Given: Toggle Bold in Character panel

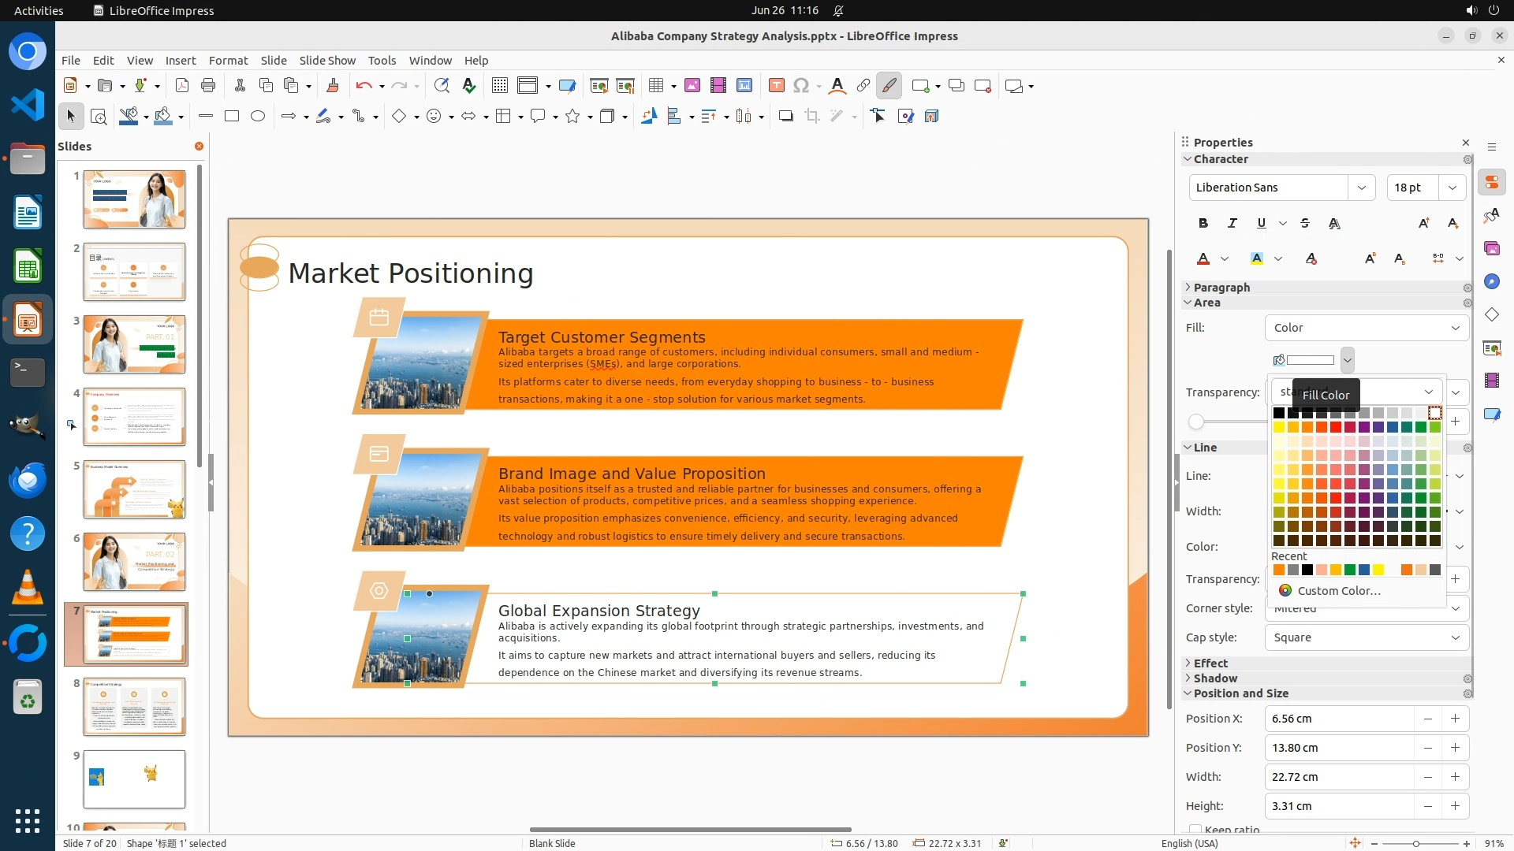Looking at the screenshot, I should point(1203,223).
